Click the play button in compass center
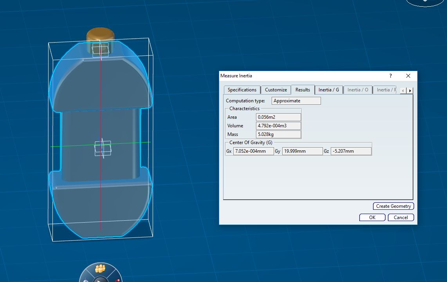This screenshot has width=447, height=282. pyautogui.click(x=100, y=280)
